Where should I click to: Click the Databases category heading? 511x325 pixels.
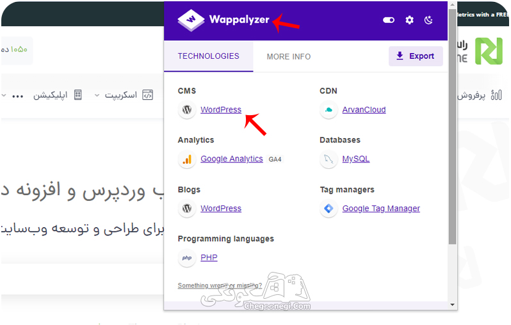[340, 140]
